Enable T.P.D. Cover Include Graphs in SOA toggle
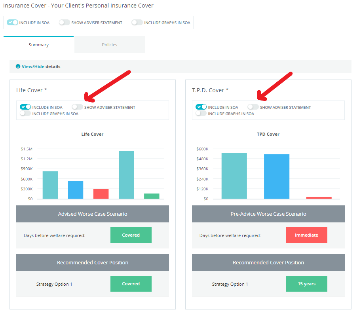 201,114
